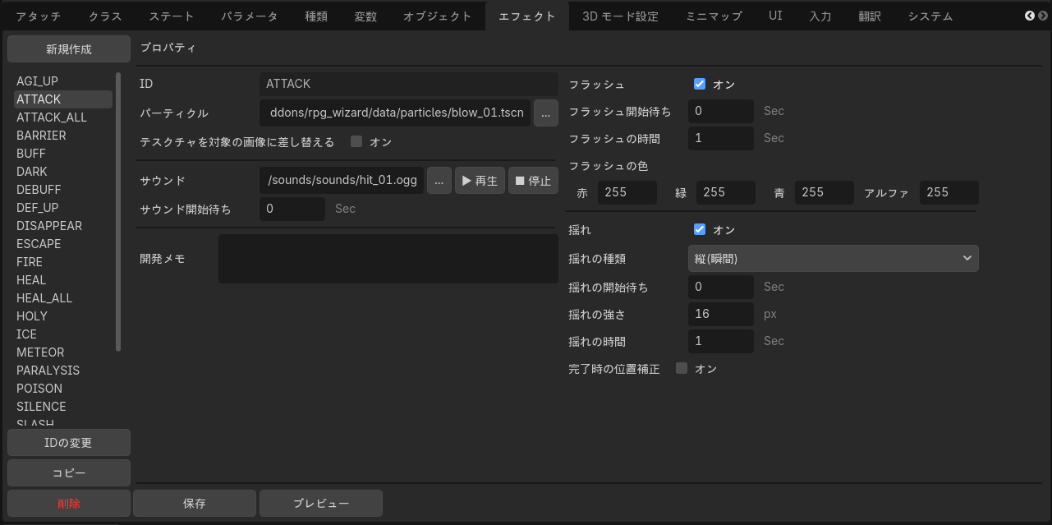Switch to the オブジェクト tab
Screen dimensions: 1052x525
438,16
